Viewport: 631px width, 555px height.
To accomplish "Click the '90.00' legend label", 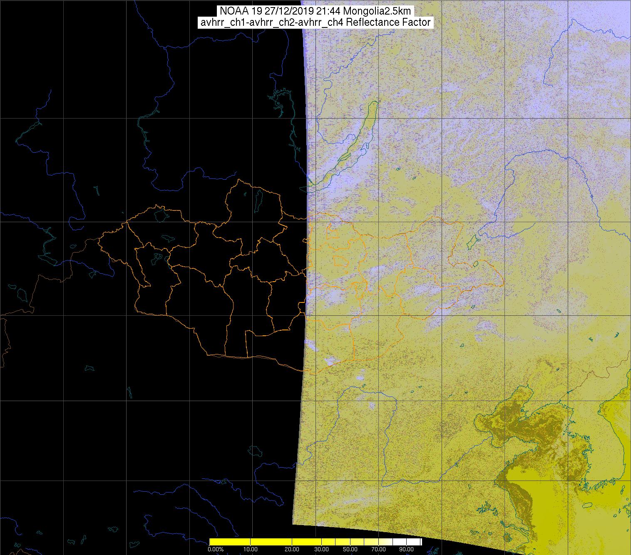I will (406, 549).
